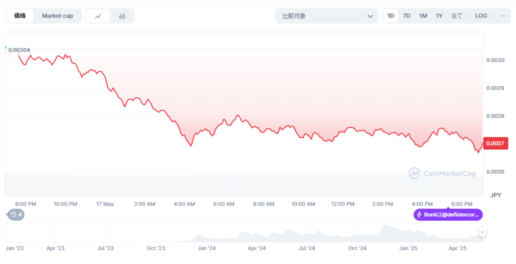The width and height of the screenshot is (516, 264).
Task: Grab the range slider handle on mini timeline
Action: pyautogui.click(x=482, y=232)
